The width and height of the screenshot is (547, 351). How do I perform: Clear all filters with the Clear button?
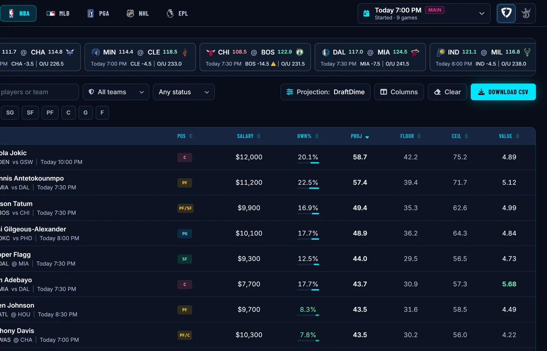coord(447,92)
